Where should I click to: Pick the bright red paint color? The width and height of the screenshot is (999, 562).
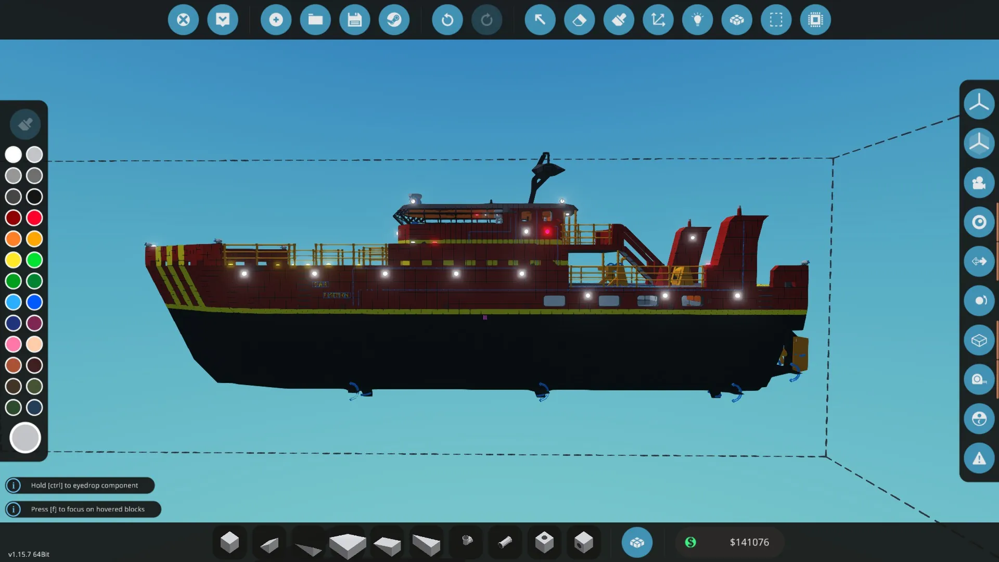pos(34,218)
